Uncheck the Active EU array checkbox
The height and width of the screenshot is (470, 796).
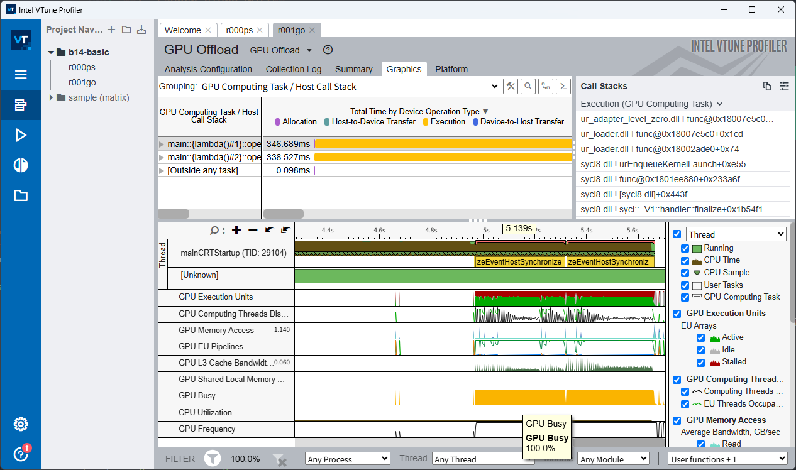(701, 337)
